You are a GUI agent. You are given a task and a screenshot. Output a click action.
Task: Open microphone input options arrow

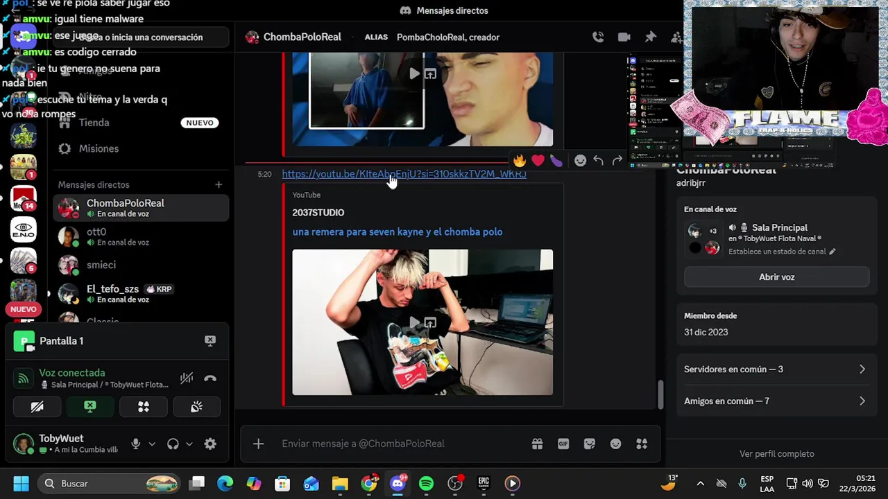pyautogui.click(x=152, y=444)
